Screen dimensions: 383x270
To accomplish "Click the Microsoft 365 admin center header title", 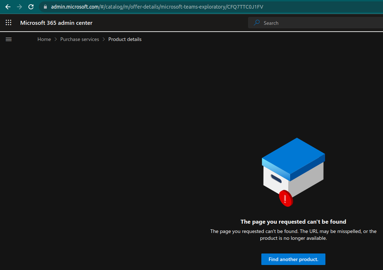I will [x=56, y=23].
